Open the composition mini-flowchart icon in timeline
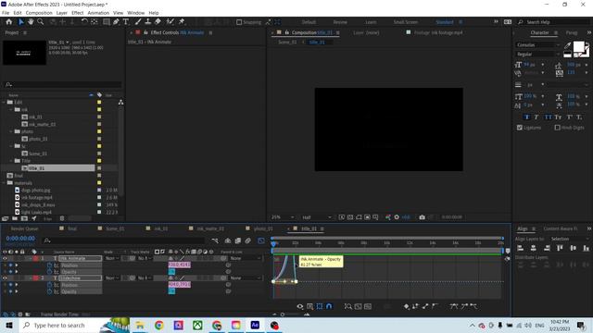The height and width of the screenshot is (333, 593). pos(215,240)
